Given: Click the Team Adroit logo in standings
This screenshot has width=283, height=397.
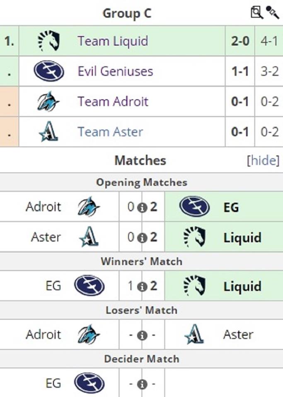Looking at the screenshot, I should coord(48,102).
